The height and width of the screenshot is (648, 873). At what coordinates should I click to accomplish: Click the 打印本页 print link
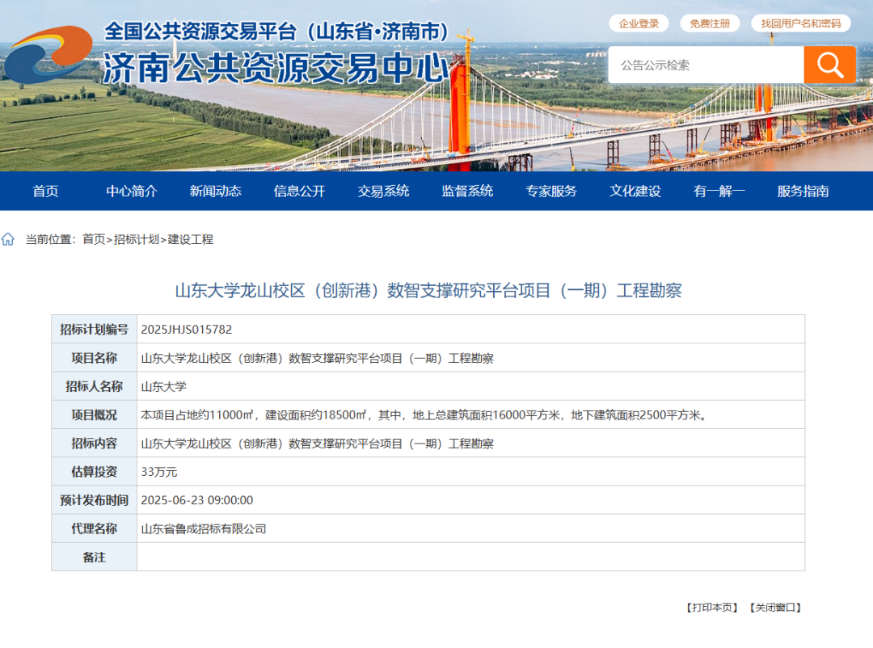pos(712,608)
